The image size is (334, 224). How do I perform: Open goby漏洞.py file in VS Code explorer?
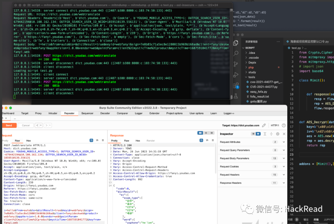[x=258, y=102]
